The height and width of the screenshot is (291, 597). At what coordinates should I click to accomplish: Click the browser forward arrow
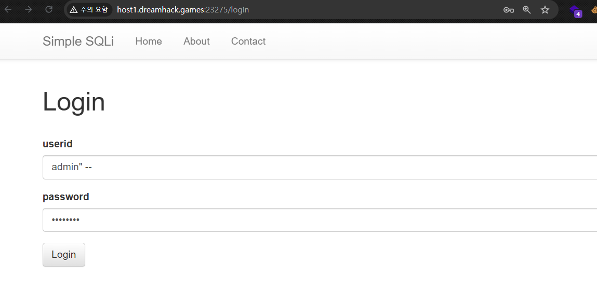coord(29,9)
